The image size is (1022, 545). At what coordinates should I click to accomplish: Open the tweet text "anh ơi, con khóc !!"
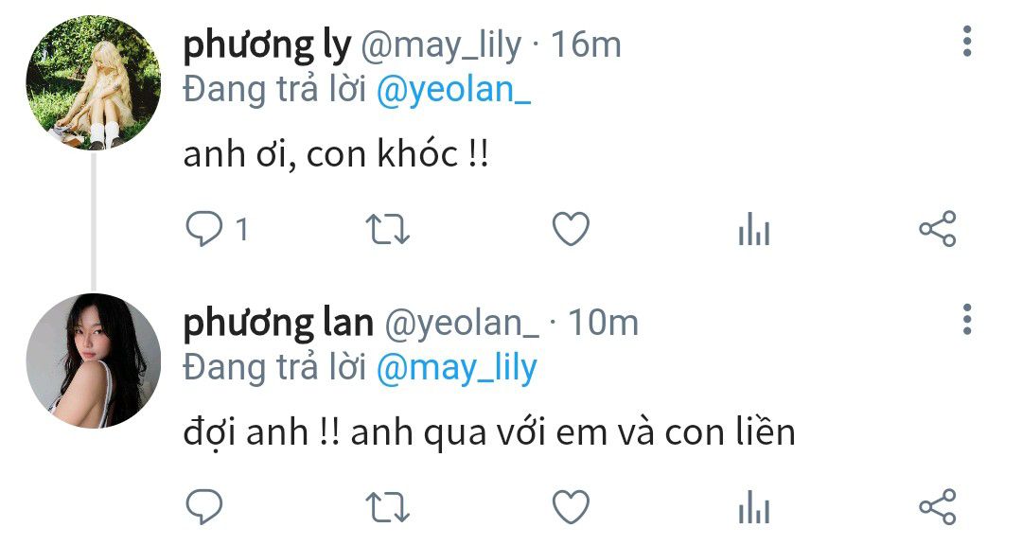point(336,154)
